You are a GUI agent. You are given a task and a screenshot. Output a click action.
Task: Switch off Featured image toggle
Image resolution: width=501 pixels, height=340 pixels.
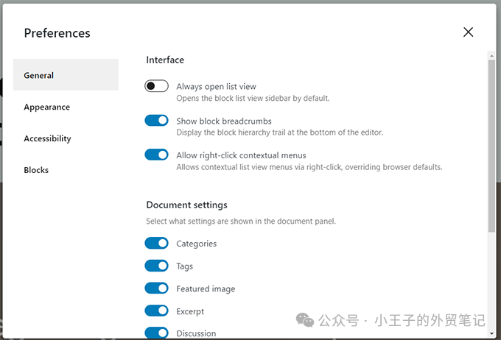pyautogui.click(x=156, y=288)
